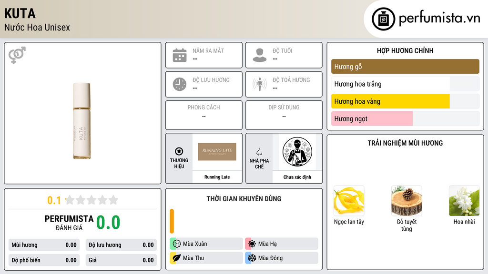Click the perfumer illustration Chưa xác định
488x274 pixels.
click(x=297, y=152)
